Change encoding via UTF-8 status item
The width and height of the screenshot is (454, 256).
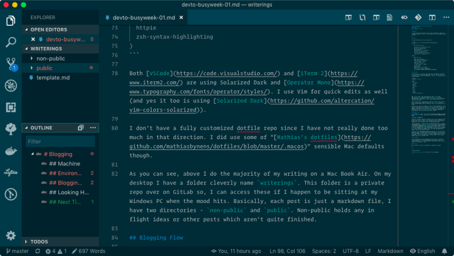[350, 251]
